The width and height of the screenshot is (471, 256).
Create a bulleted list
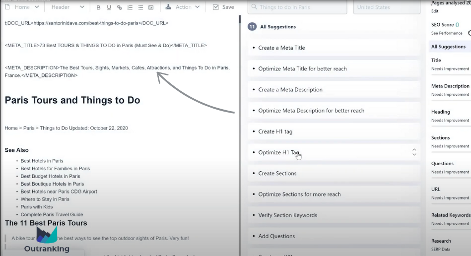(x=140, y=7)
